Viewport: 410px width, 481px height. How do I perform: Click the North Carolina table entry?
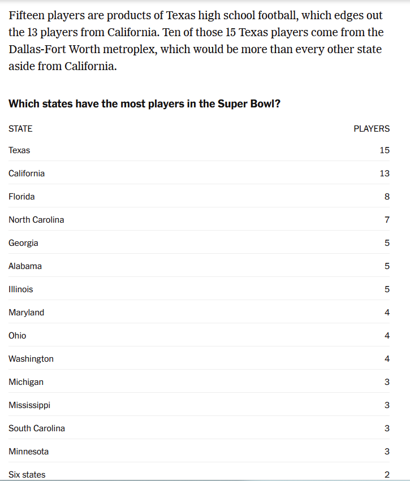click(36, 220)
